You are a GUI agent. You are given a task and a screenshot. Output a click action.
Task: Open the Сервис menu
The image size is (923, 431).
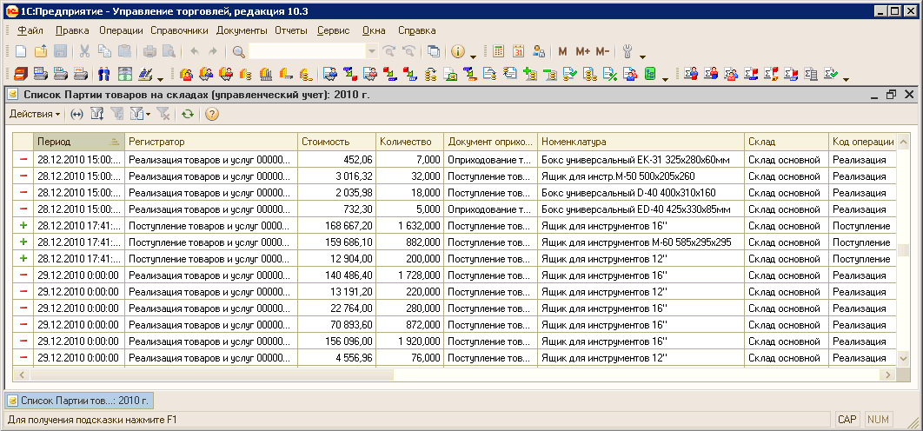333,30
